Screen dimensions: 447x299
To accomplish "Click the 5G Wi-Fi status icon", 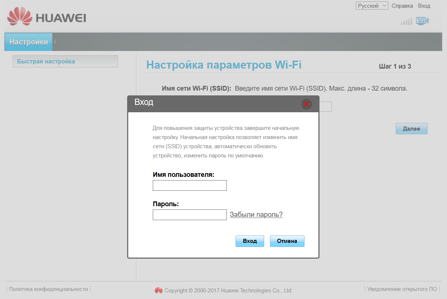I will pos(422,21).
